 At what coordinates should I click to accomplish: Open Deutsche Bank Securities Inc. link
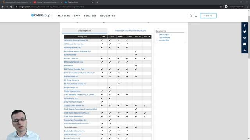75,131
